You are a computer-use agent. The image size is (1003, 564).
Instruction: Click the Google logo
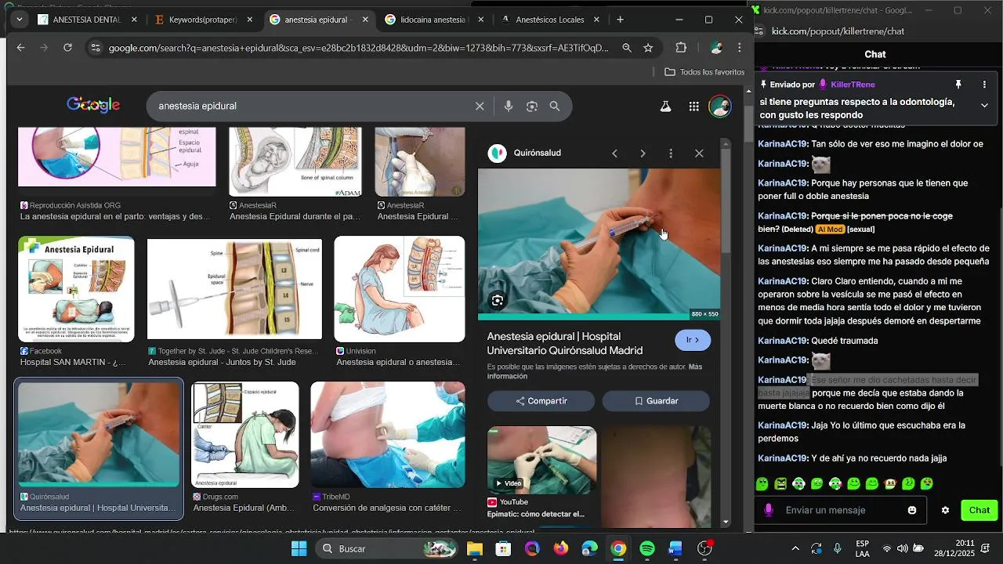click(93, 106)
